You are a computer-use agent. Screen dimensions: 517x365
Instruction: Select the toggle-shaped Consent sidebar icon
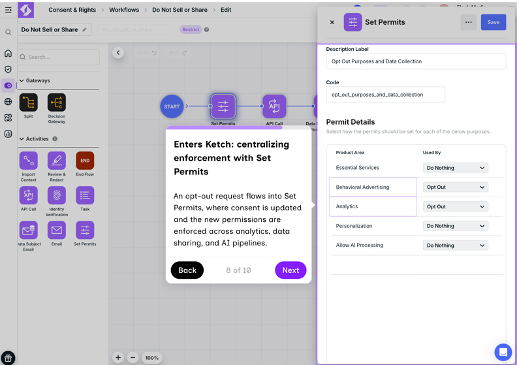point(8,86)
